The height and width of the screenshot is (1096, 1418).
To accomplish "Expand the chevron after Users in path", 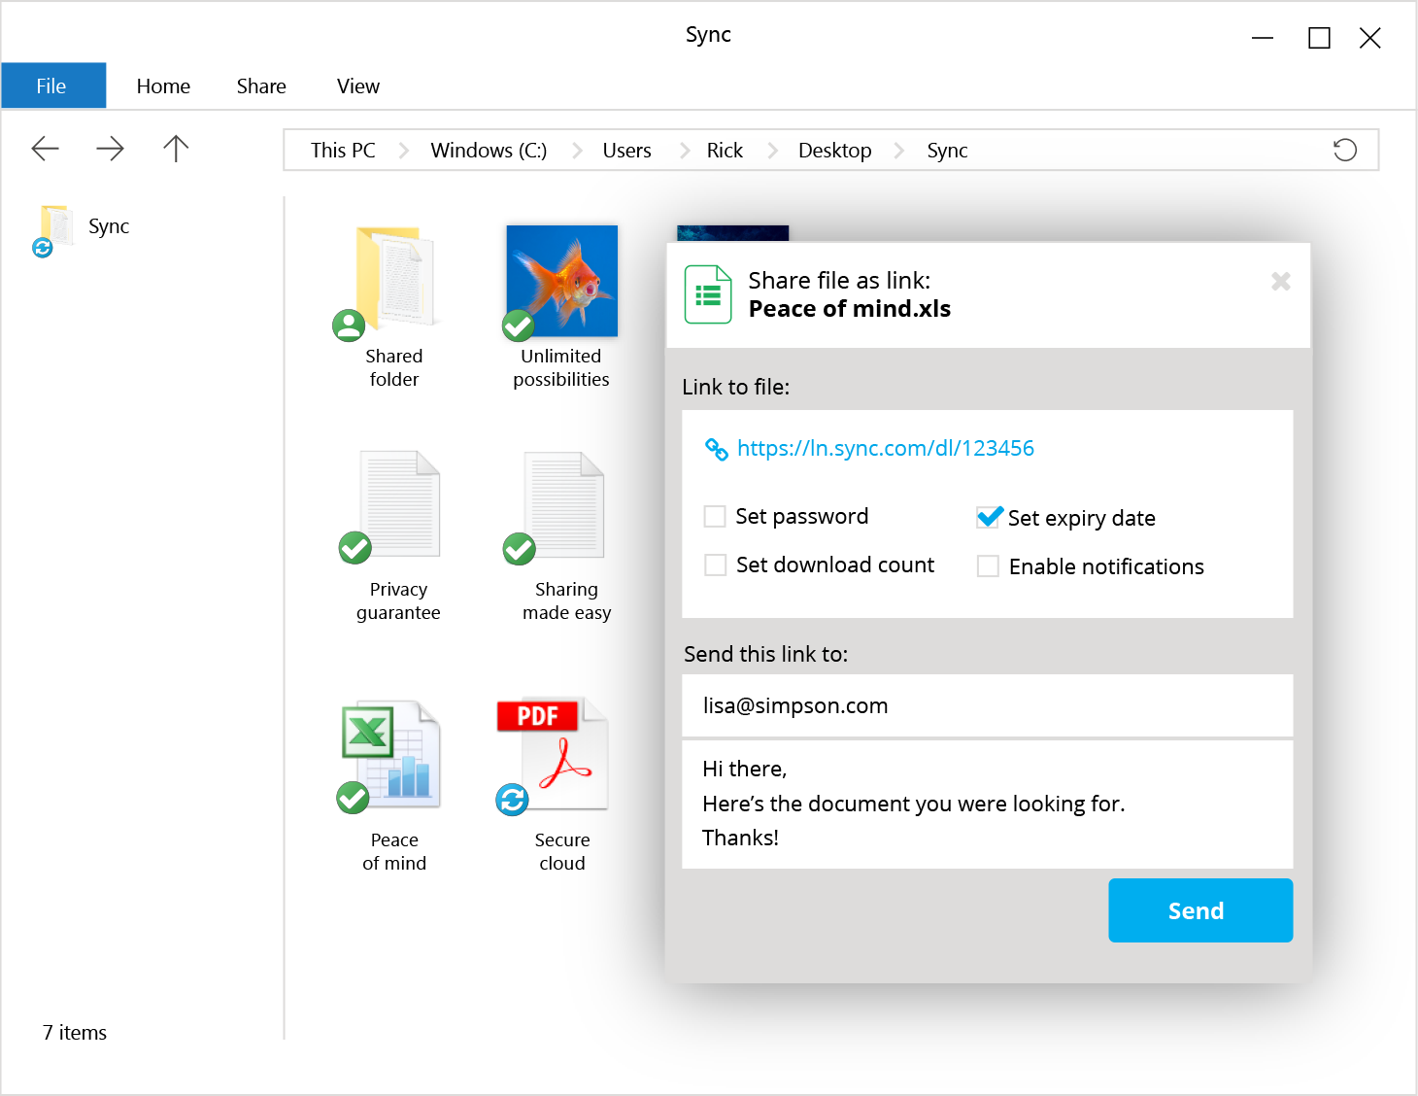I will pyautogui.click(x=685, y=151).
